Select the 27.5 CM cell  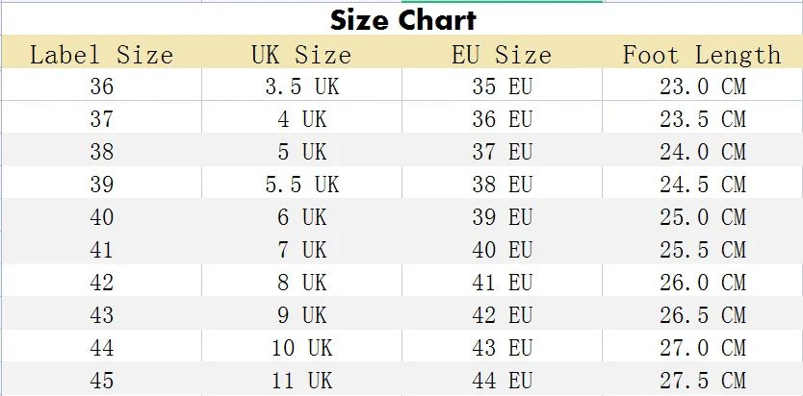(703, 379)
